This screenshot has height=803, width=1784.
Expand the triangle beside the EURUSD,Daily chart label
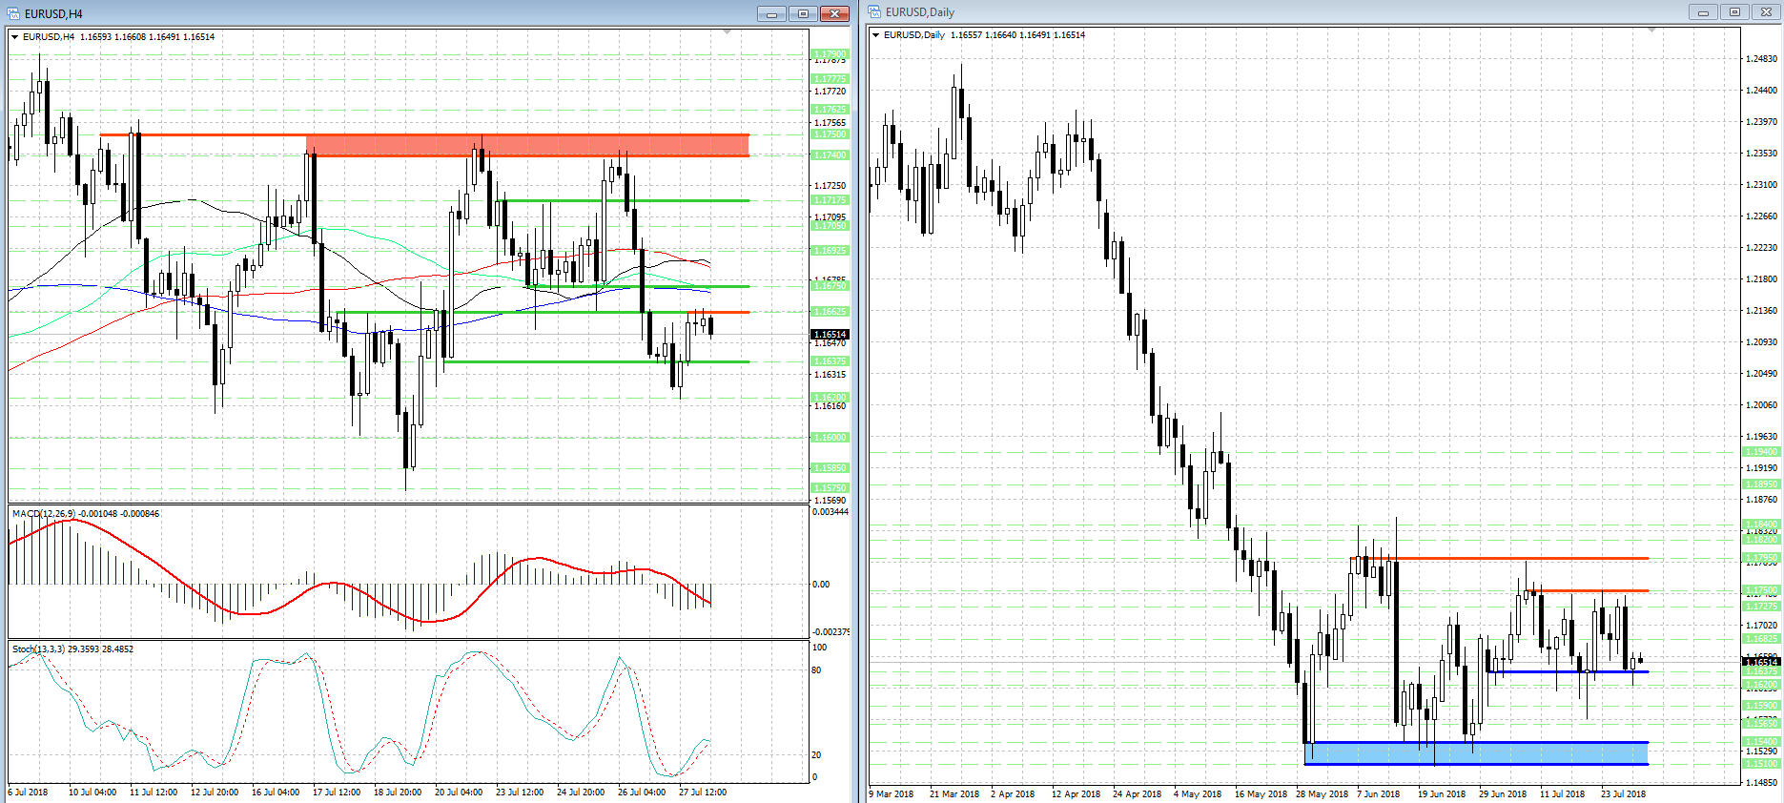pos(876,35)
